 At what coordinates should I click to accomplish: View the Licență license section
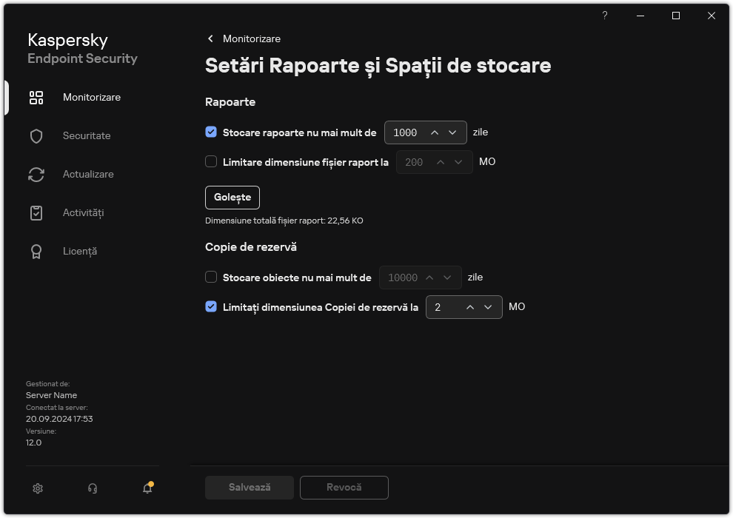point(36,251)
